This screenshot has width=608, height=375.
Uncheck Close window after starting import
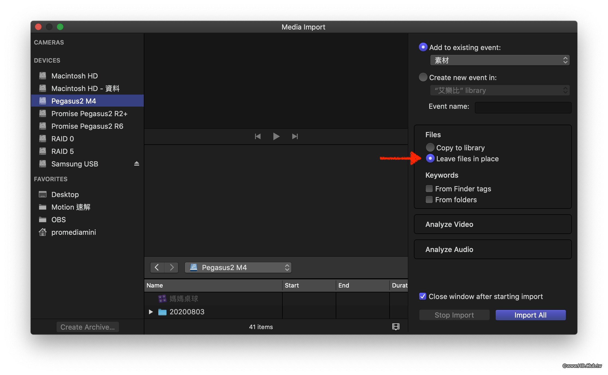423,296
